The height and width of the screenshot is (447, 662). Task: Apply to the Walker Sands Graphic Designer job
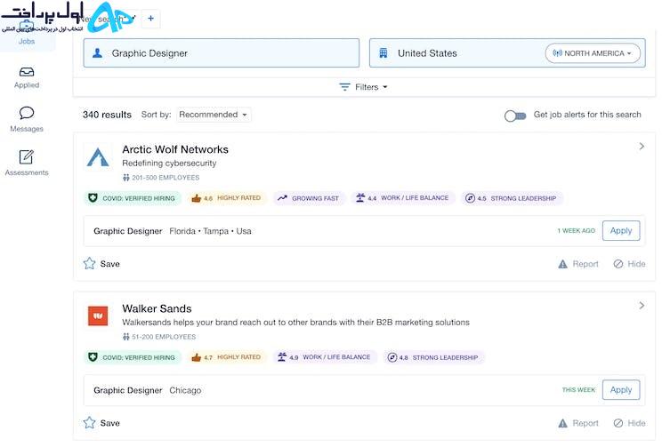point(621,389)
